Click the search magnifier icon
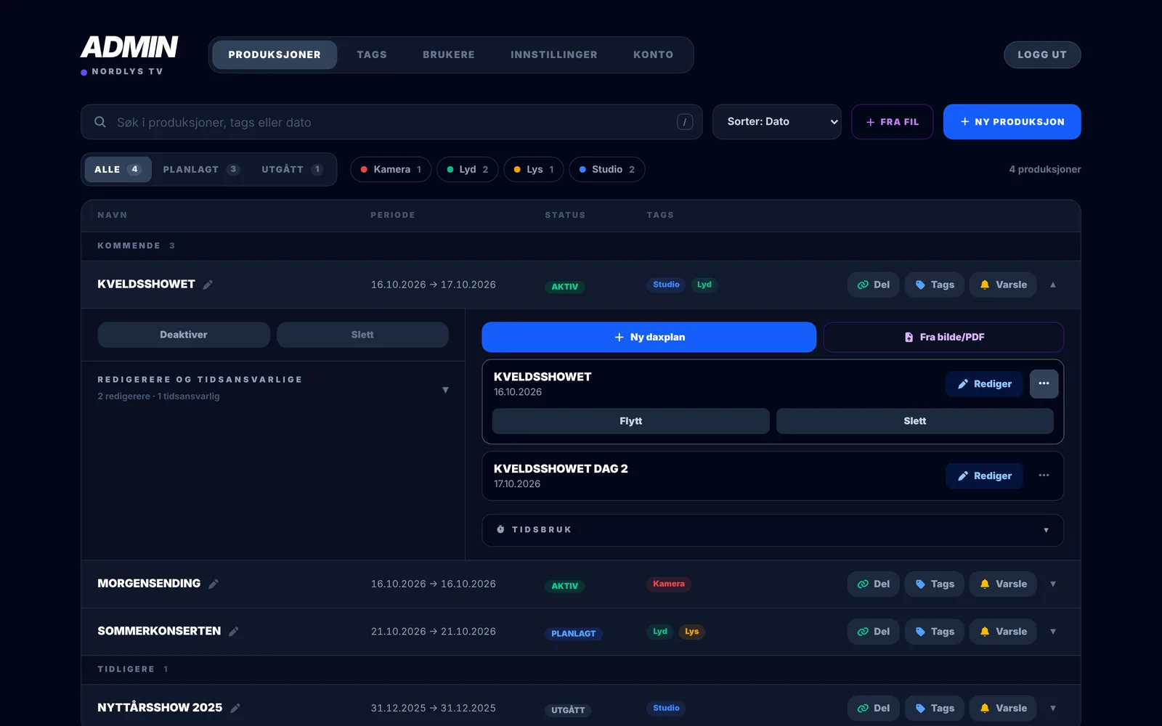Viewport: 1162px width, 726px height. click(x=100, y=122)
